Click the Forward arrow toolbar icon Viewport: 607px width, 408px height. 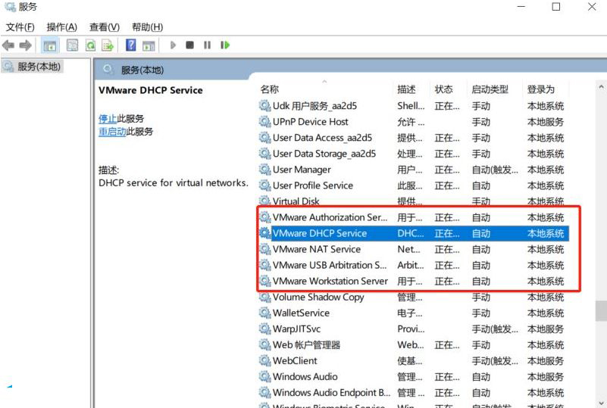25,45
